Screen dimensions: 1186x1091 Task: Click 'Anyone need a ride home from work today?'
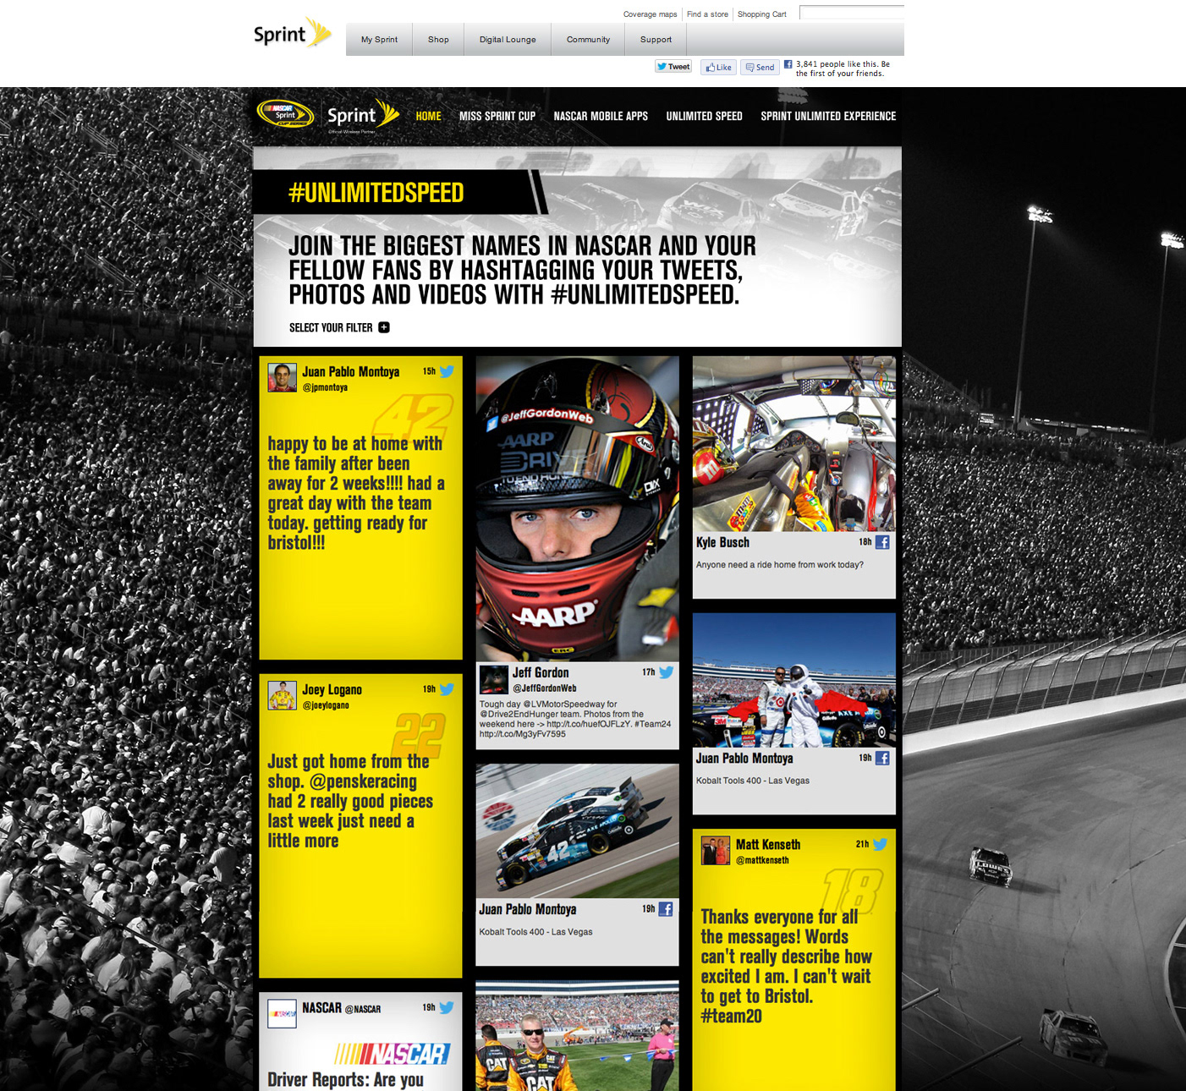[x=780, y=565]
